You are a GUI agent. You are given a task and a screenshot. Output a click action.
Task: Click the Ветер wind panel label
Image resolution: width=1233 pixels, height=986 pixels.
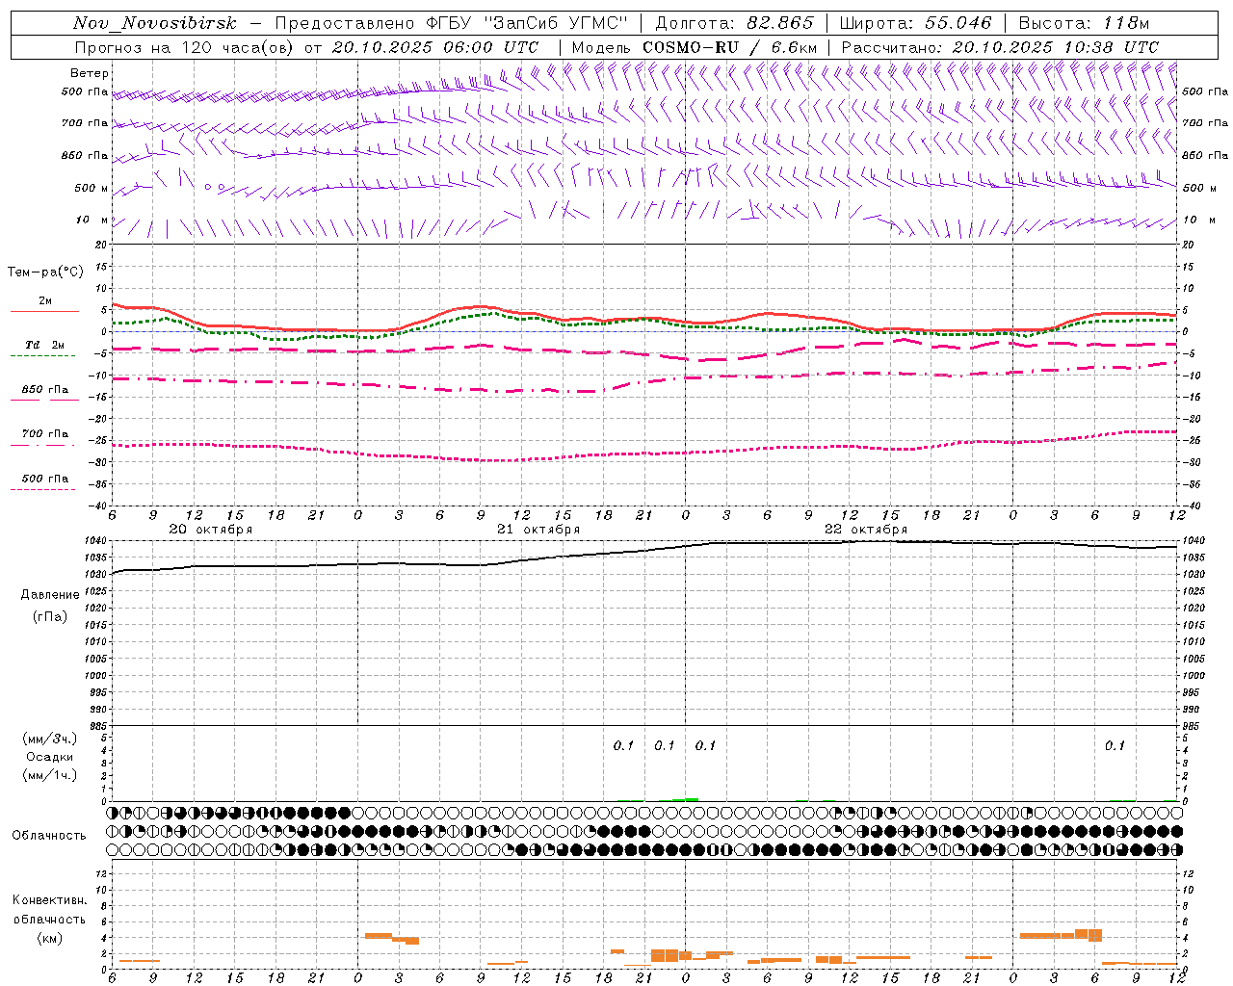pos(90,73)
